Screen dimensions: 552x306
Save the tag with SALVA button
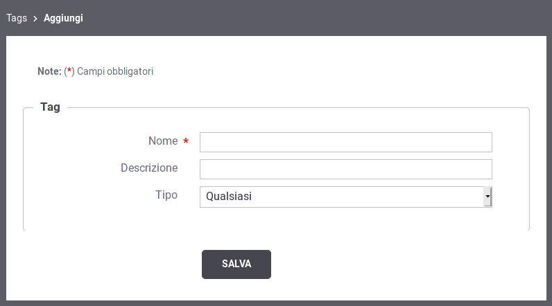coord(236,264)
